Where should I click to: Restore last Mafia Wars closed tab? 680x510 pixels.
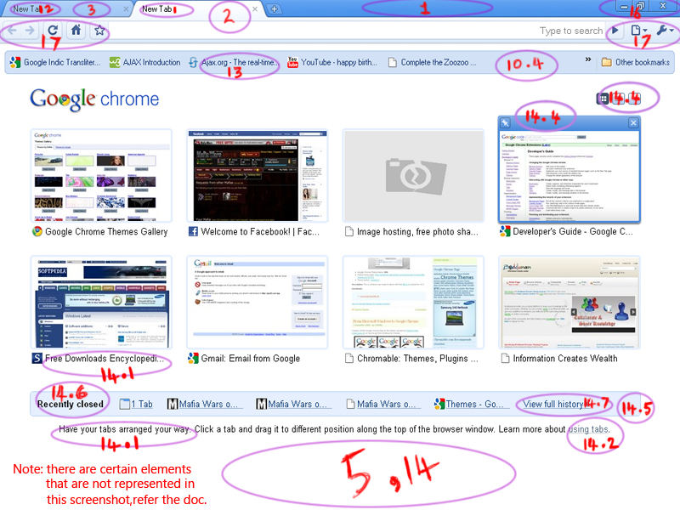tap(382, 404)
